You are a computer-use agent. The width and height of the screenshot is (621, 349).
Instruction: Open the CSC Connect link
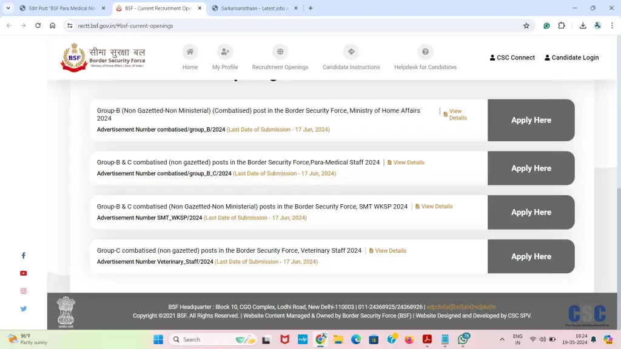click(x=512, y=58)
